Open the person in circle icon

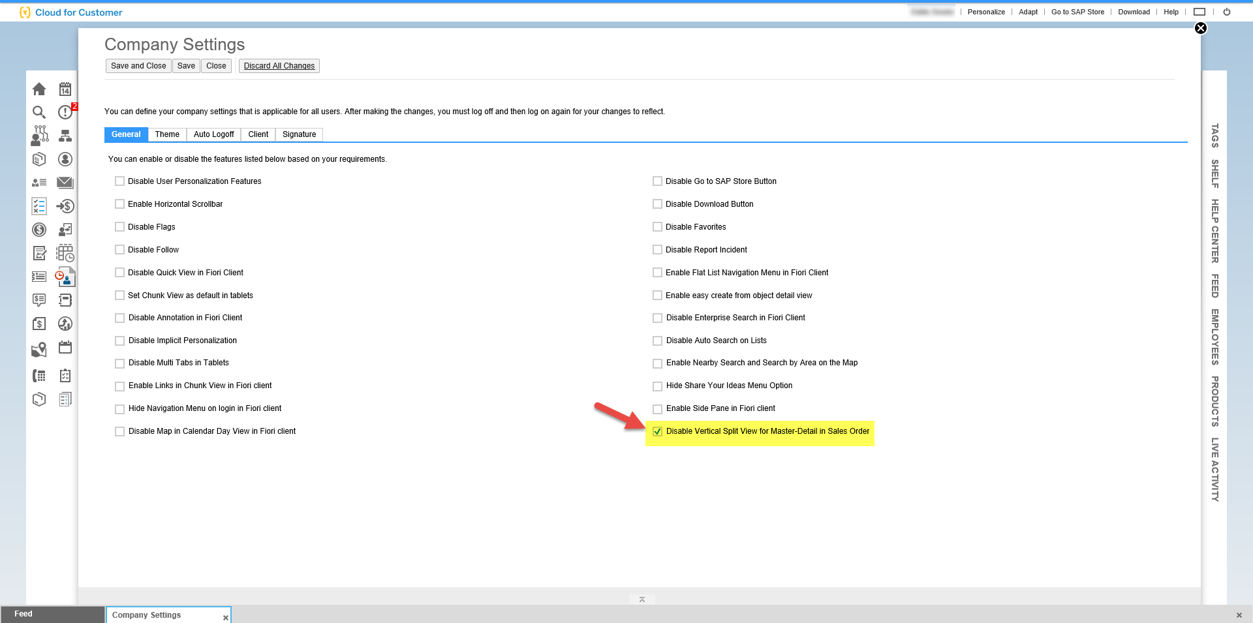click(65, 159)
